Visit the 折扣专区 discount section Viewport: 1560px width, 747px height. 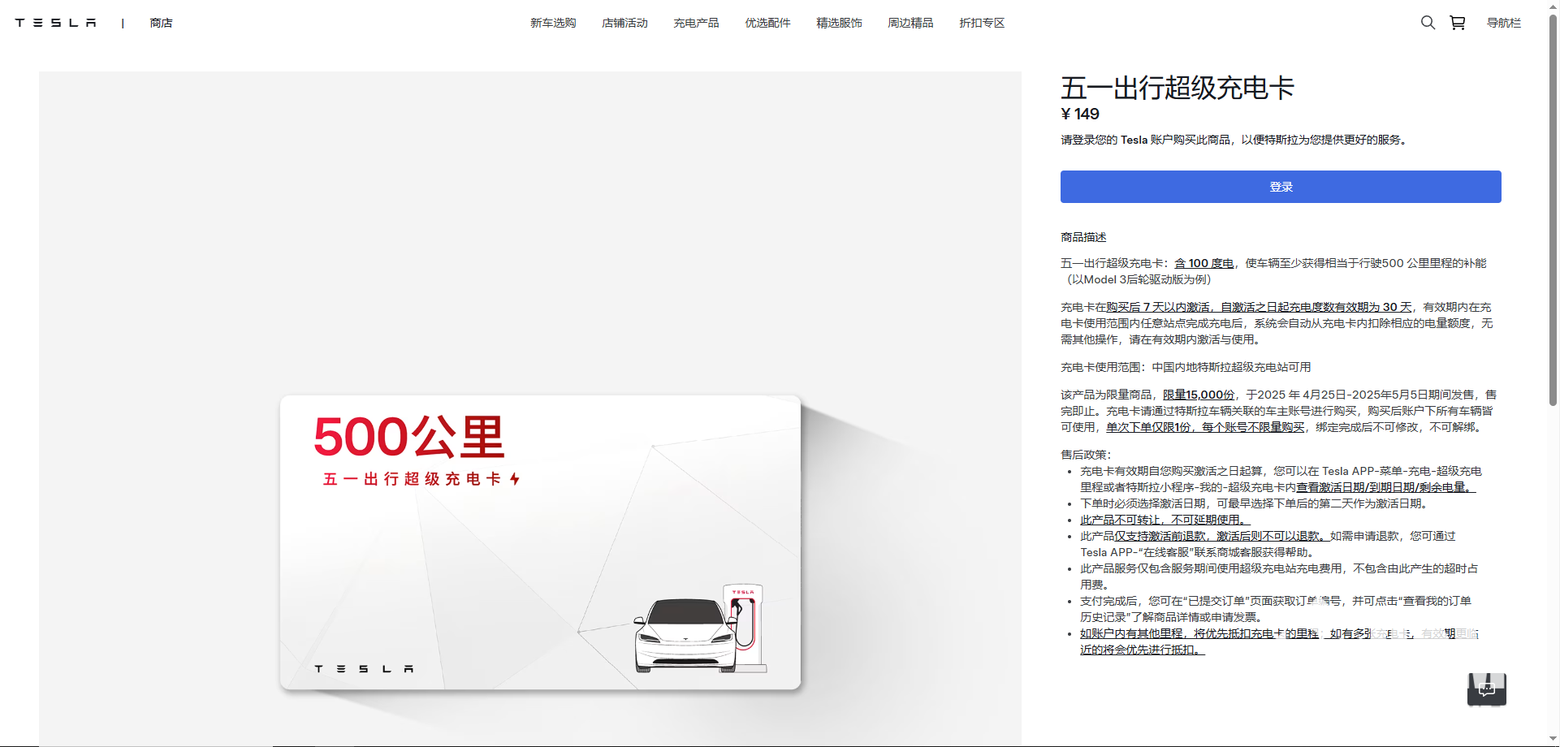[x=982, y=23]
